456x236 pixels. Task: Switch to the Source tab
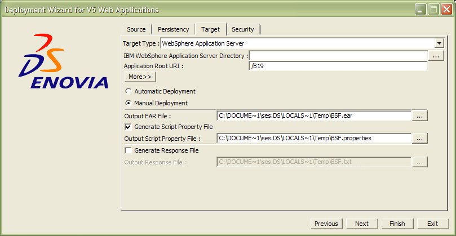[136, 29]
